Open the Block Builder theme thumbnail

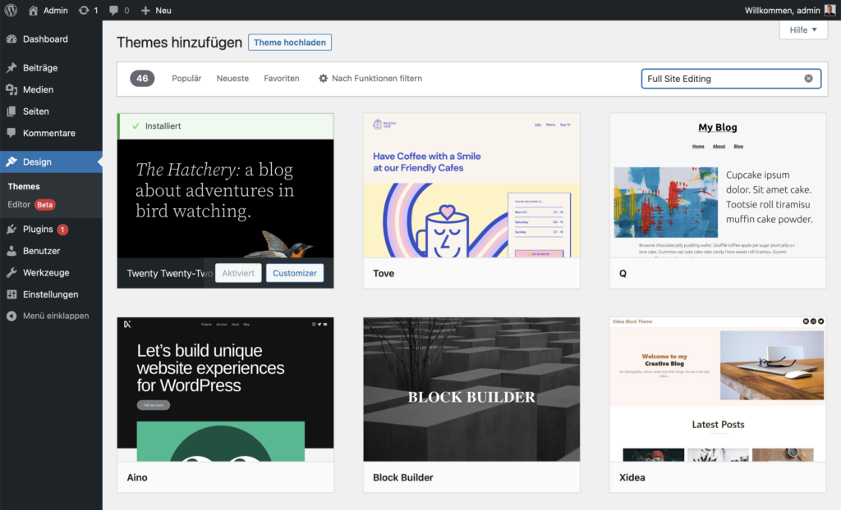coord(471,389)
